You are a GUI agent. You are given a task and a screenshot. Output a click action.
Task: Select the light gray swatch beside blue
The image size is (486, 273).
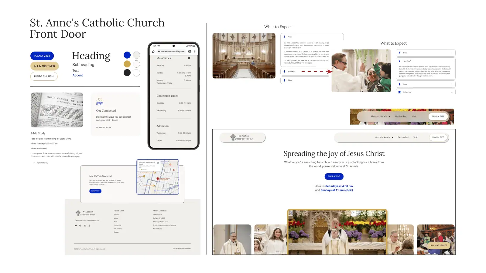coord(136,55)
